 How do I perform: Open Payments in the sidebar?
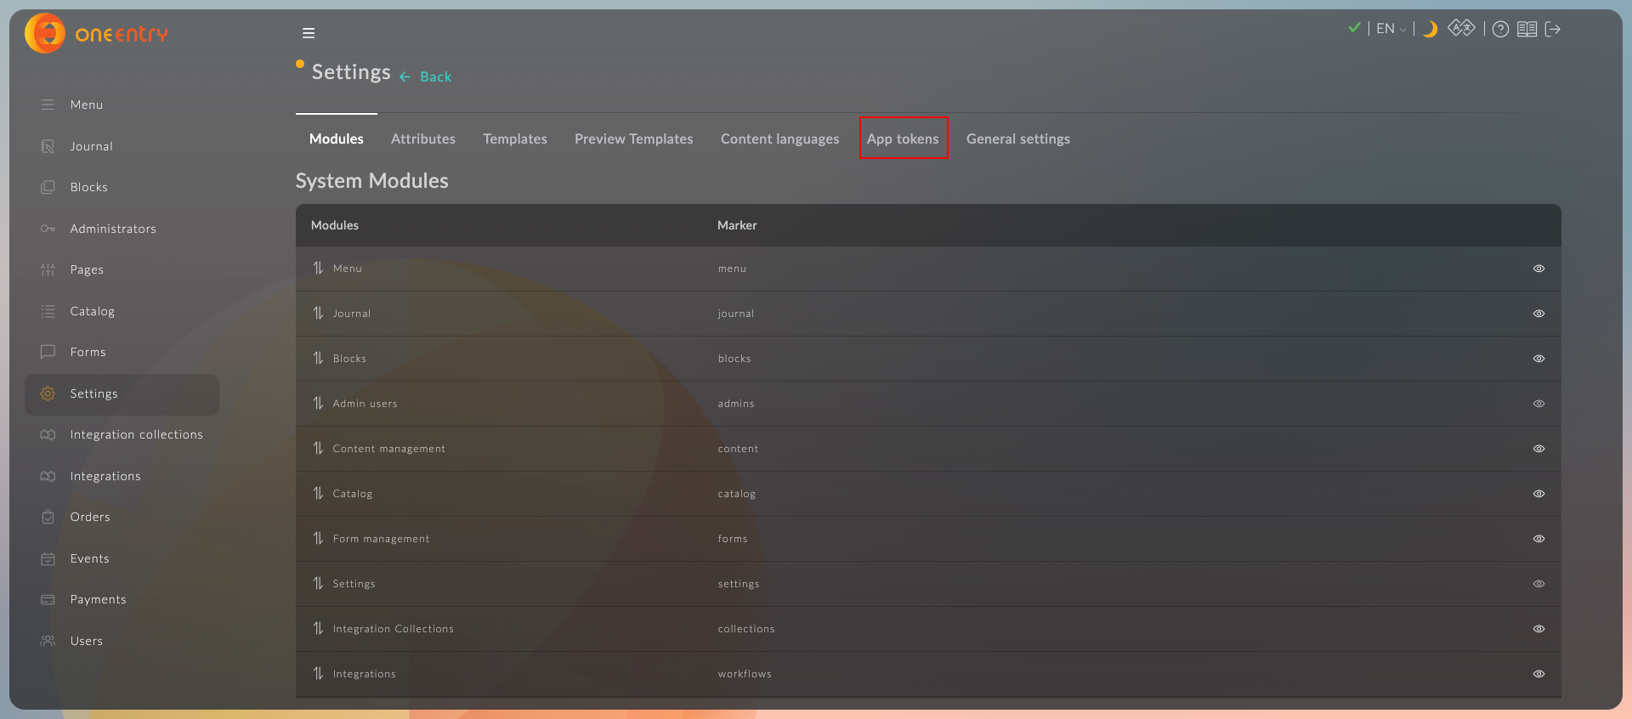point(122,599)
